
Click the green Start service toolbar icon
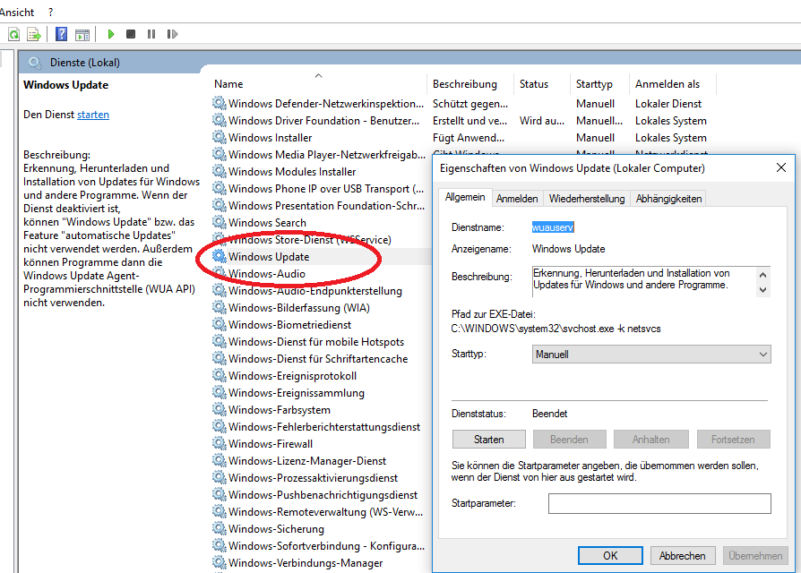click(111, 34)
